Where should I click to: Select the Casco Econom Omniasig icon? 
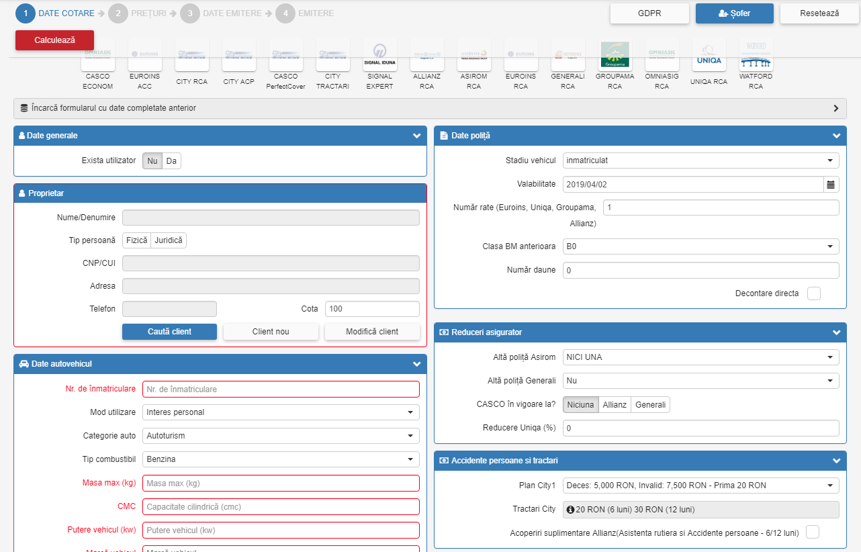[x=97, y=56]
